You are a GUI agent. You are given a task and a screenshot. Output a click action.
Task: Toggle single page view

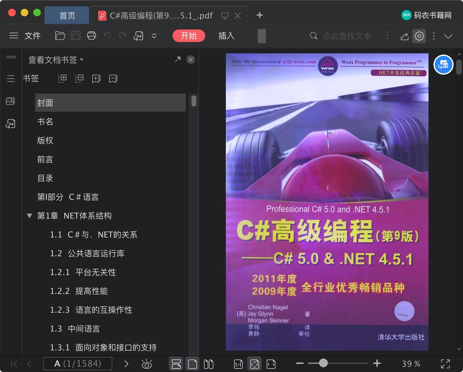[x=193, y=364]
